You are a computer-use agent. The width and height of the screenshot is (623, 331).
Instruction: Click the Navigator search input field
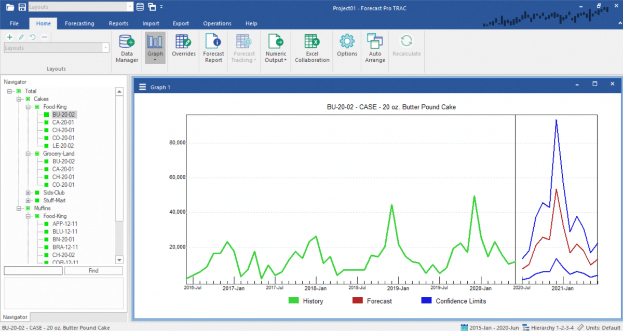33,271
